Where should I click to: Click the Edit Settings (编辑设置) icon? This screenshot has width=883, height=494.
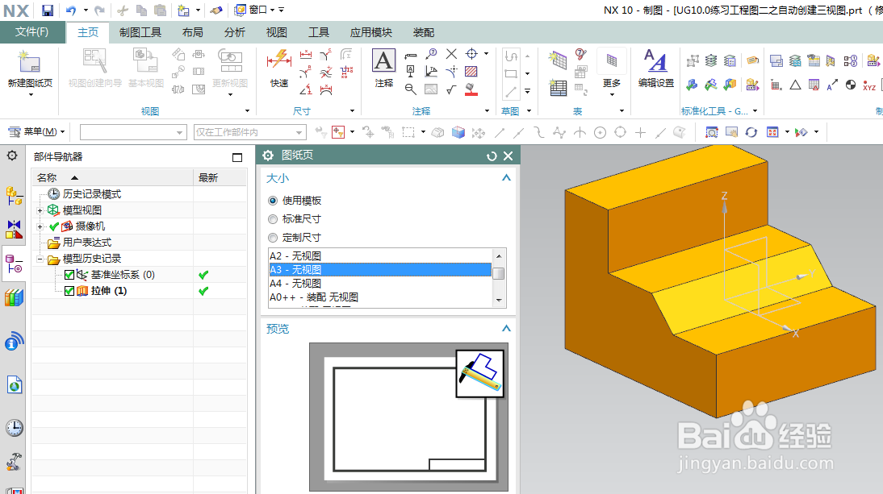tap(655, 60)
